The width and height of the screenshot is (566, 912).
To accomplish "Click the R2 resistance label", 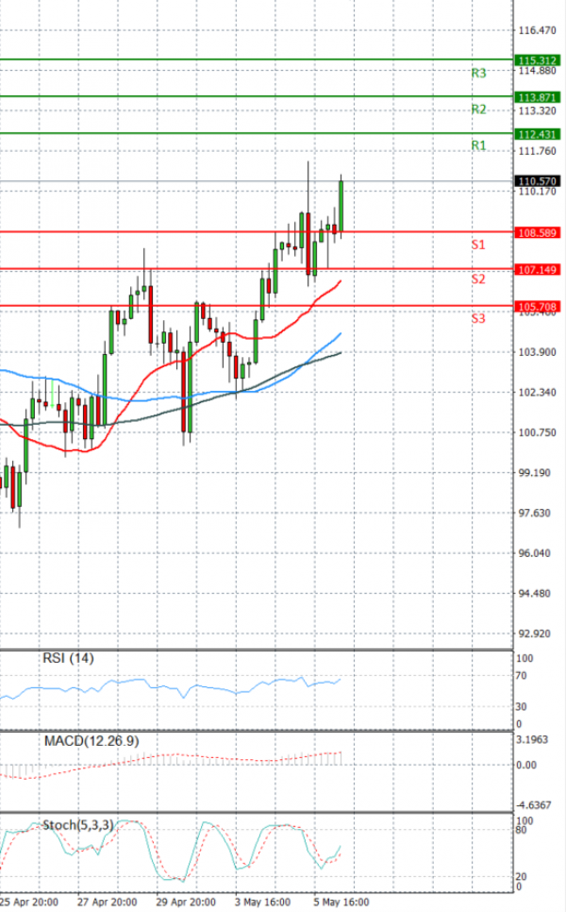I will (478, 110).
